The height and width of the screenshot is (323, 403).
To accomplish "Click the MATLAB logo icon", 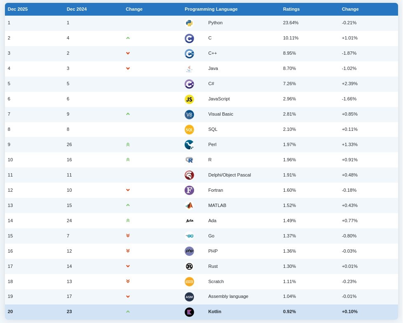I will (x=189, y=205).
